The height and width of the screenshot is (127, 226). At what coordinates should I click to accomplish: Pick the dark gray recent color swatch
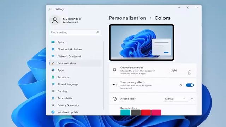pyautogui.click(x=136, y=113)
